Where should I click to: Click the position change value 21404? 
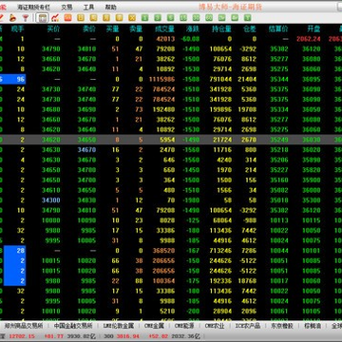tap(247, 79)
